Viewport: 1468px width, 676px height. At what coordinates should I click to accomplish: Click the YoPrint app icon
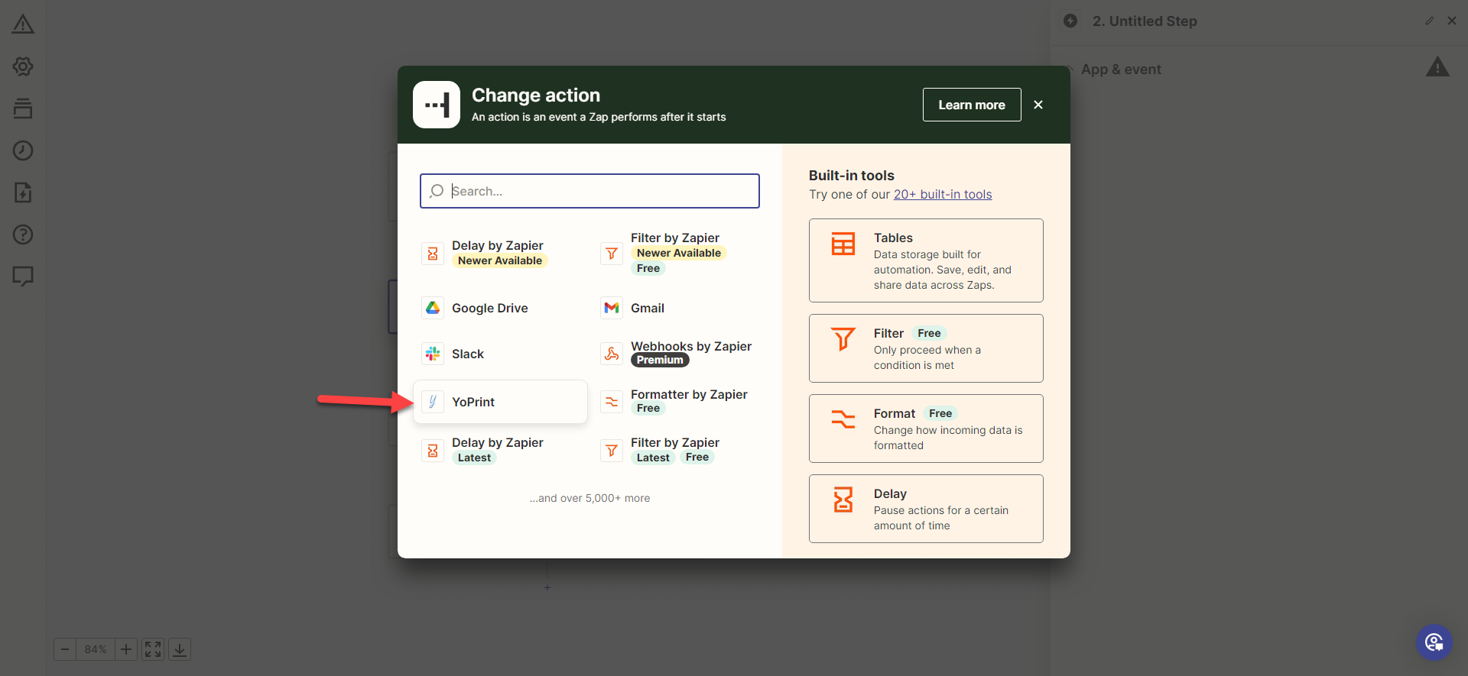433,402
